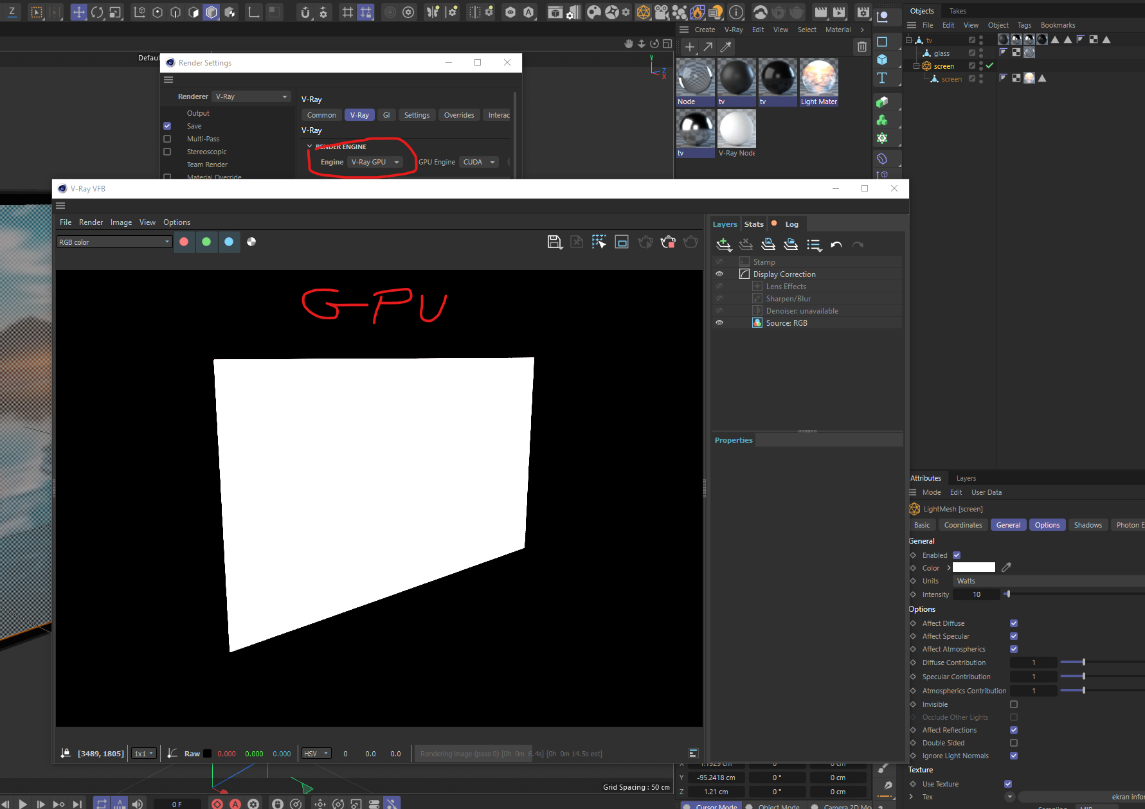This screenshot has width=1145, height=809.
Task: Click the V-Ray info circle icon
Action: (736, 12)
